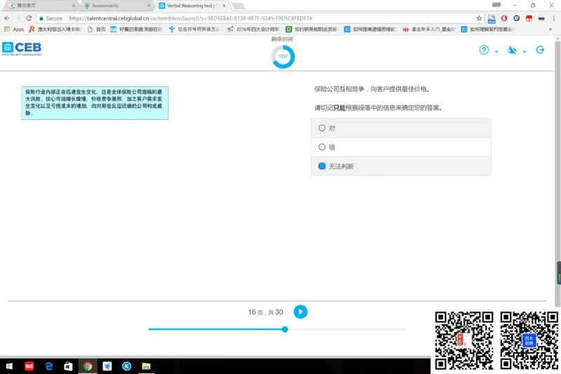This screenshot has height=374, width=561.
Task: Click the remaining time circular indicator
Action: pos(283,57)
